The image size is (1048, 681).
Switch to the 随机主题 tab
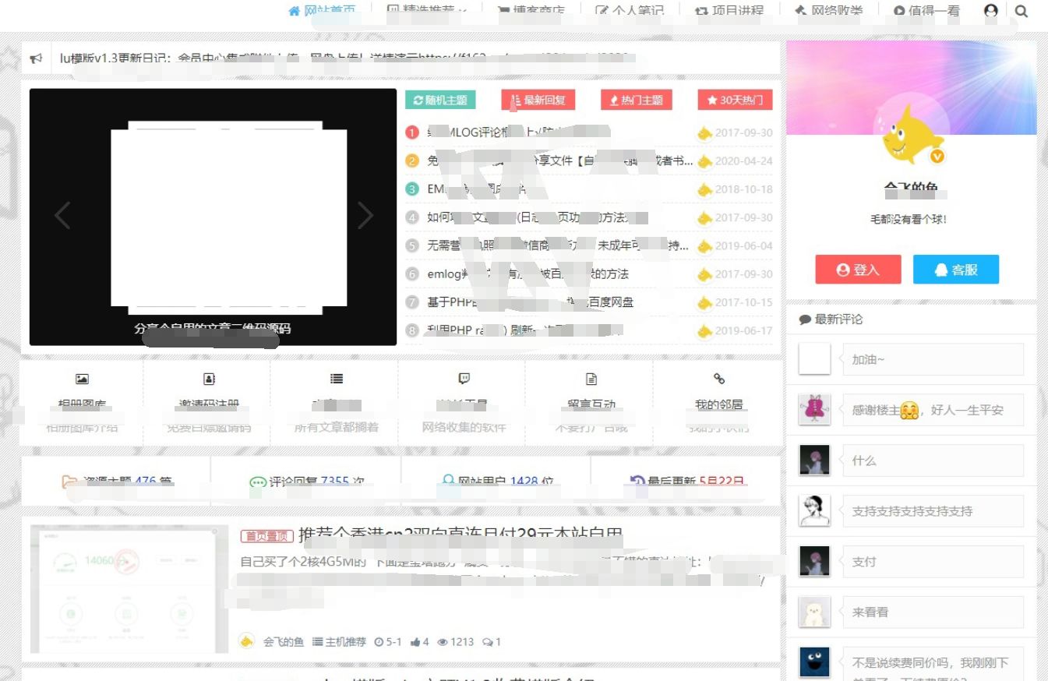(x=440, y=100)
